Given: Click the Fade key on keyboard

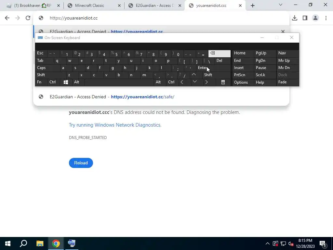Looking at the screenshot, I should pos(287,82).
